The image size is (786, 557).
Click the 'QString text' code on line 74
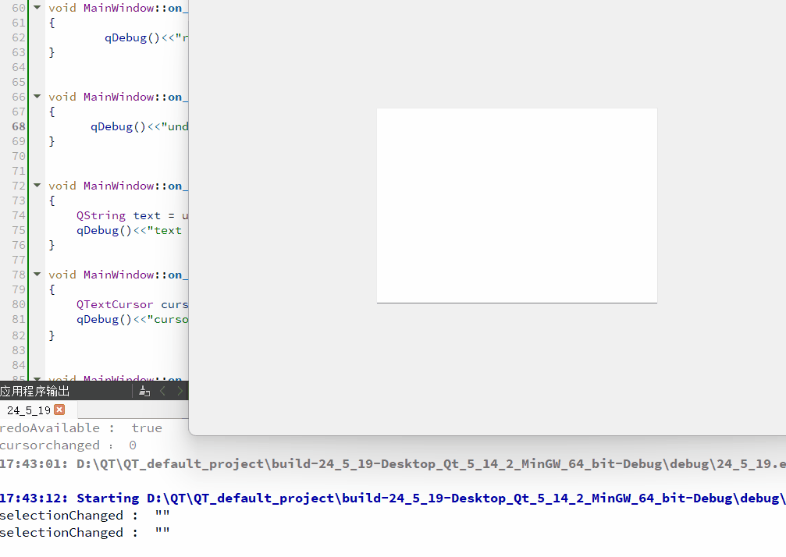119,215
